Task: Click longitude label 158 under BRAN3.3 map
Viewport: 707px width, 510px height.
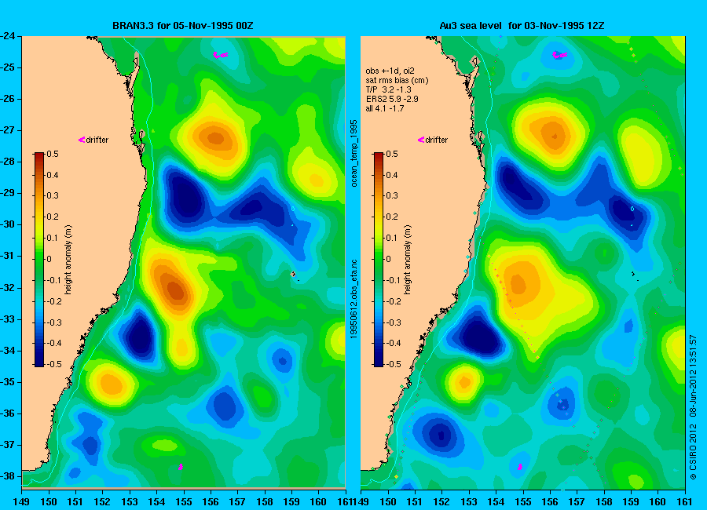Action: click(x=265, y=502)
